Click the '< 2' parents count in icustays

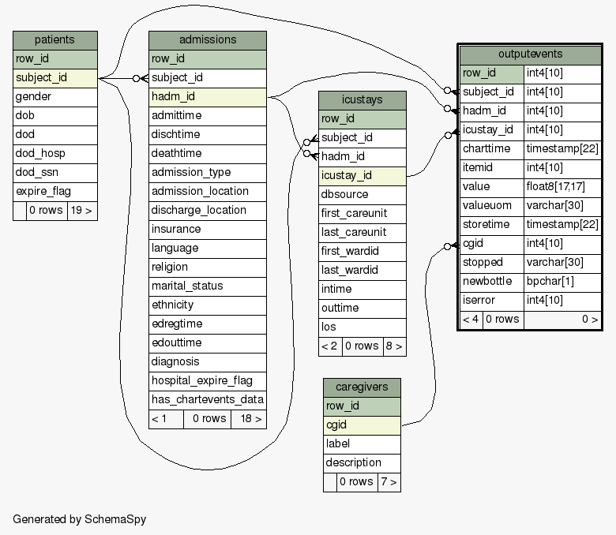pyautogui.click(x=330, y=346)
